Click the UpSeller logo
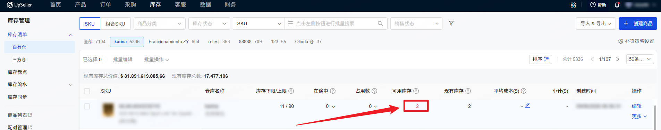The image size is (661, 130). click(19, 5)
